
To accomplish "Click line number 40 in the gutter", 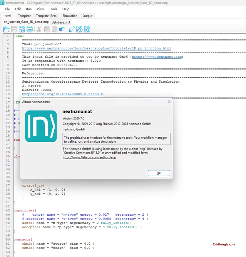I will click(x=8, y=198).
